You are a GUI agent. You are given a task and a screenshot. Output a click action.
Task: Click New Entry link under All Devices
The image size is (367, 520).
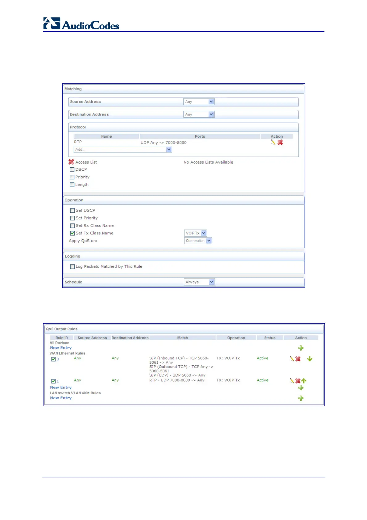[x=61, y=348]
